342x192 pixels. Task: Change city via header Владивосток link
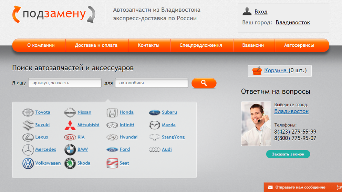click(293, 23)
